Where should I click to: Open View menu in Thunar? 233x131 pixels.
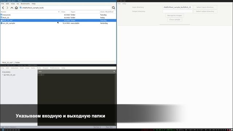click(x=13, y=4)
